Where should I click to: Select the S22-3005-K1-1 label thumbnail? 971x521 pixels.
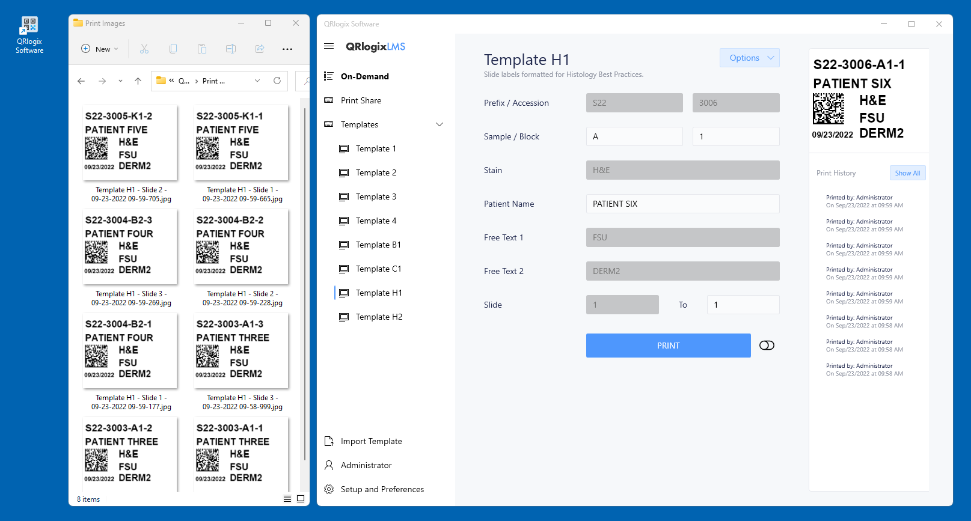(242, 142)
